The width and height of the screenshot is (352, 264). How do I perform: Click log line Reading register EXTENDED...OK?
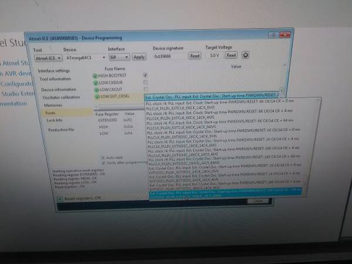coord(79,175)
